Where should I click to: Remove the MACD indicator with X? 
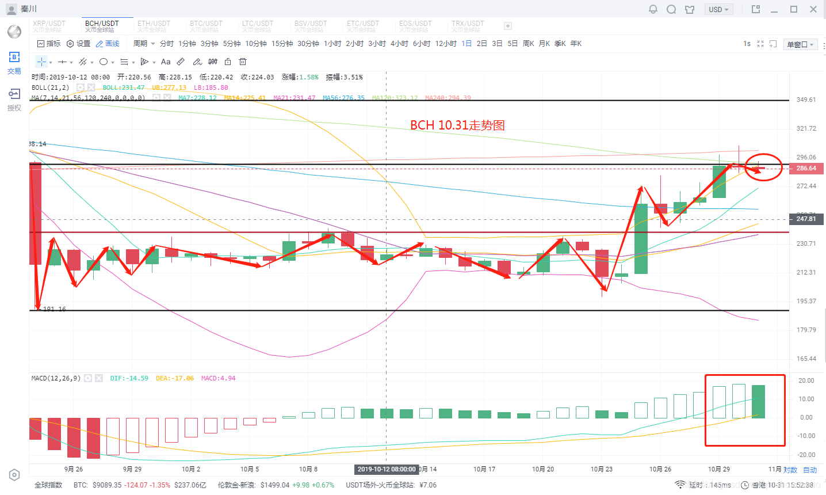pos(98,378)
